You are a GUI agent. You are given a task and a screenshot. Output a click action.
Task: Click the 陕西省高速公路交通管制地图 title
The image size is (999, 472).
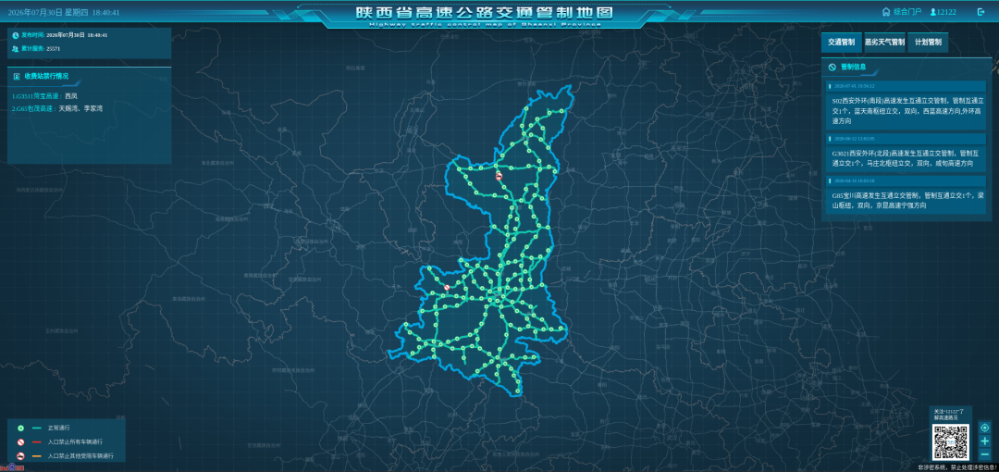tap(485, 13)
